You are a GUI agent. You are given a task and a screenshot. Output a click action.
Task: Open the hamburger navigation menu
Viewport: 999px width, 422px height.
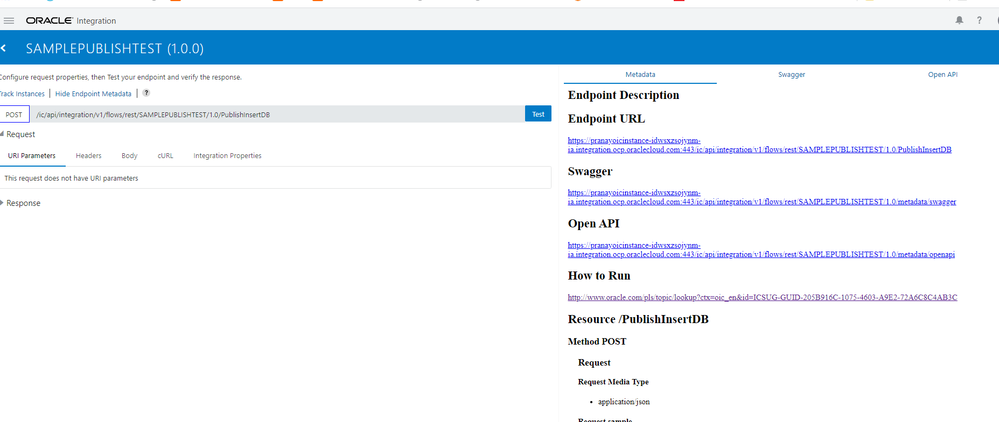point(9,21)
